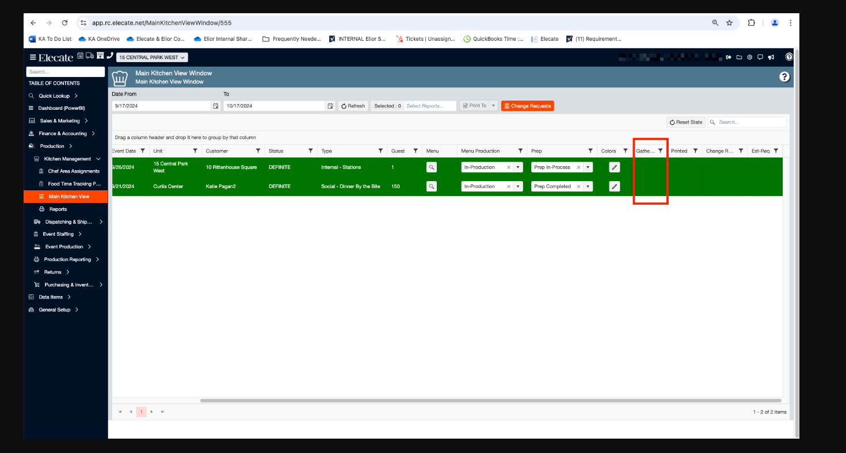
Task: Click the Reset State button
Action: point(685,122)
